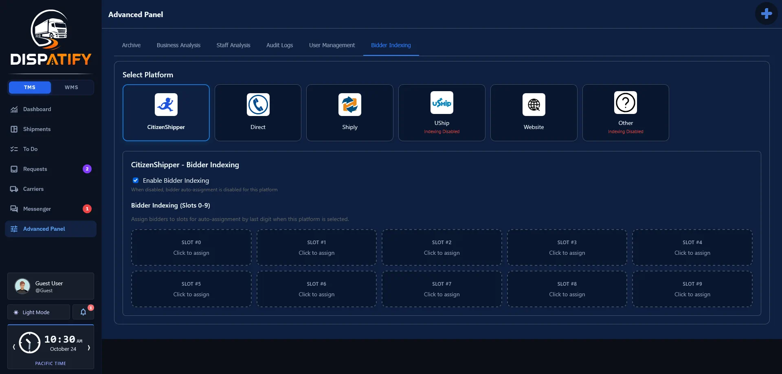Click the Advanced Panel sidebar item
782x374 pixels.
pyautogui.click(x=51, y=229)
